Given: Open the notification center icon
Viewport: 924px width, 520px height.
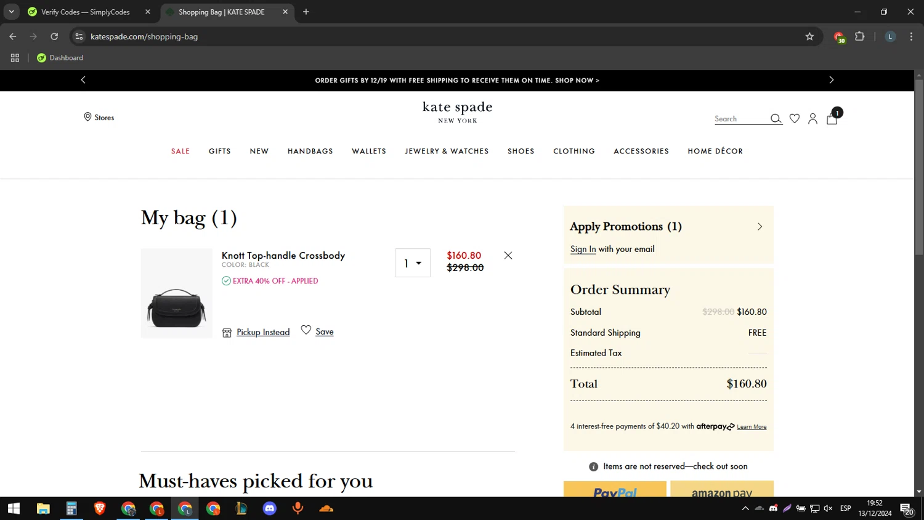Looking at the screenshot, I should pos(907,509).
